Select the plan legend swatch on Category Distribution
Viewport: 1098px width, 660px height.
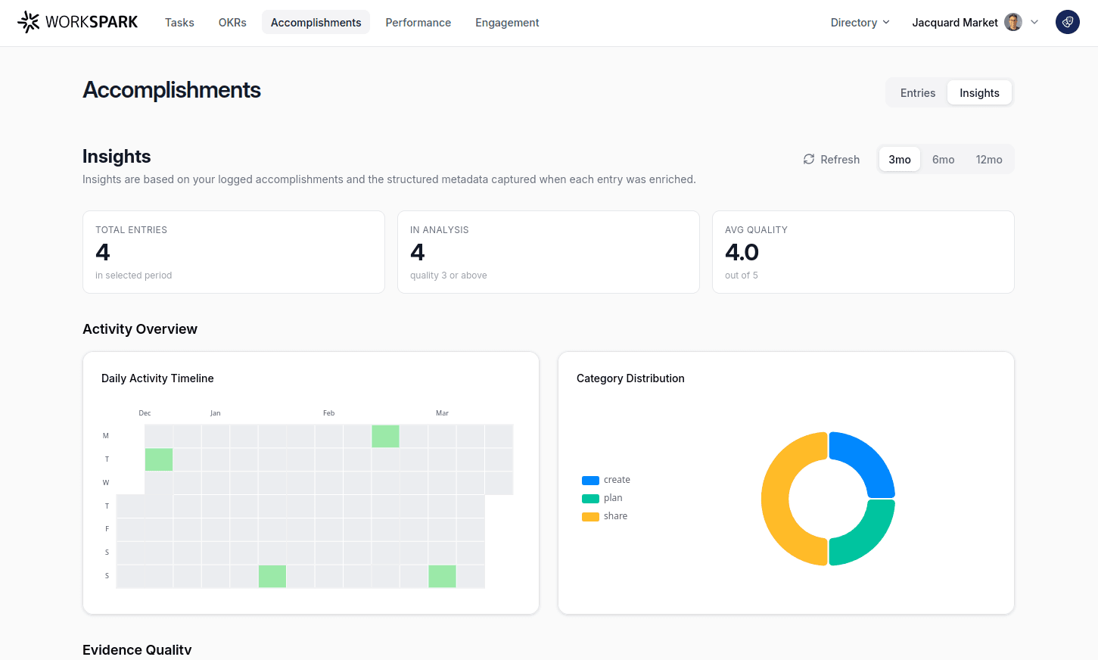[590, 497]
